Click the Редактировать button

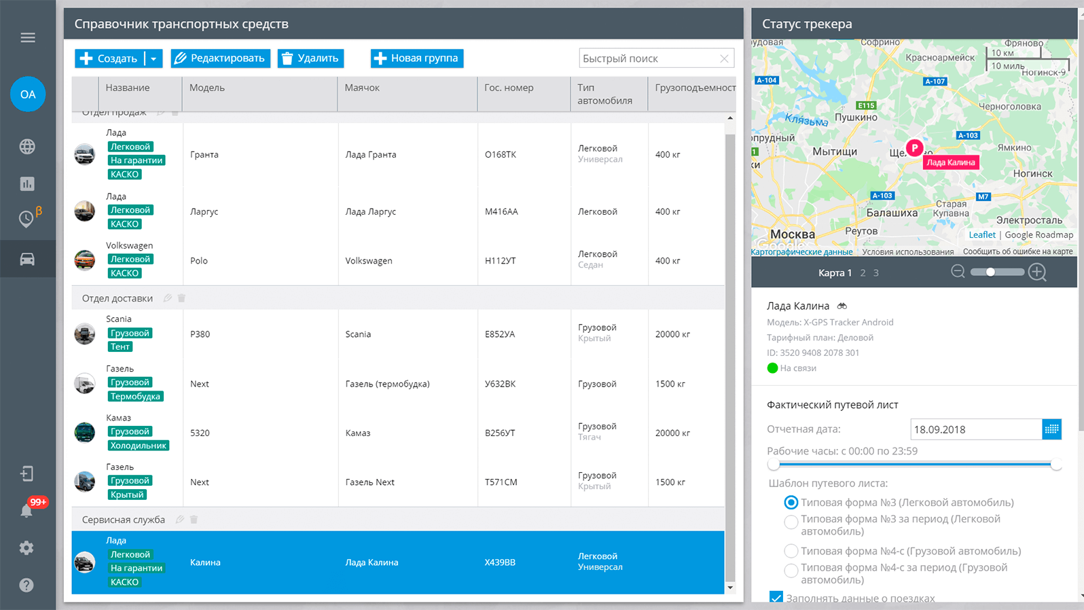[221, 58]
